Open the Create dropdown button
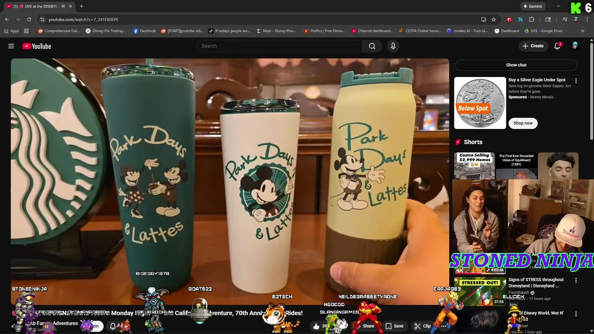 click(533, 46)
